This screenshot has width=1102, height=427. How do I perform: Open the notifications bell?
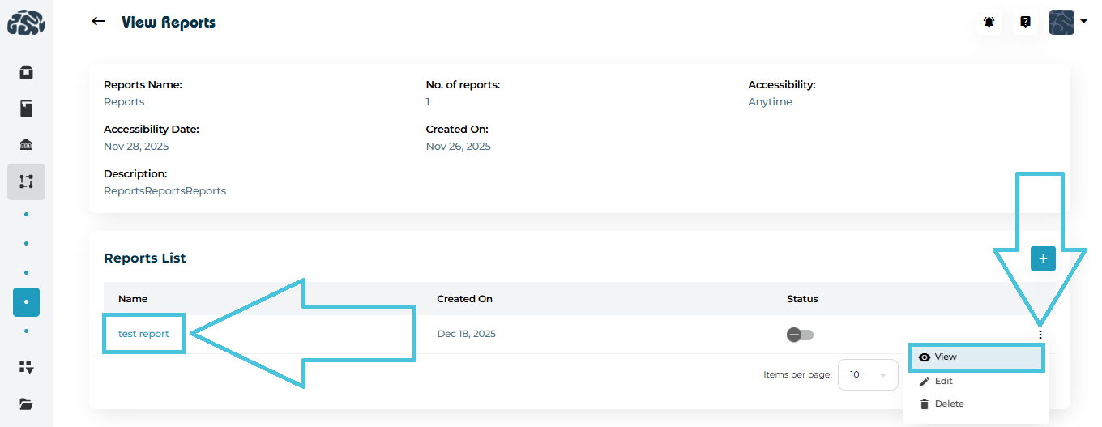[989, 22]
